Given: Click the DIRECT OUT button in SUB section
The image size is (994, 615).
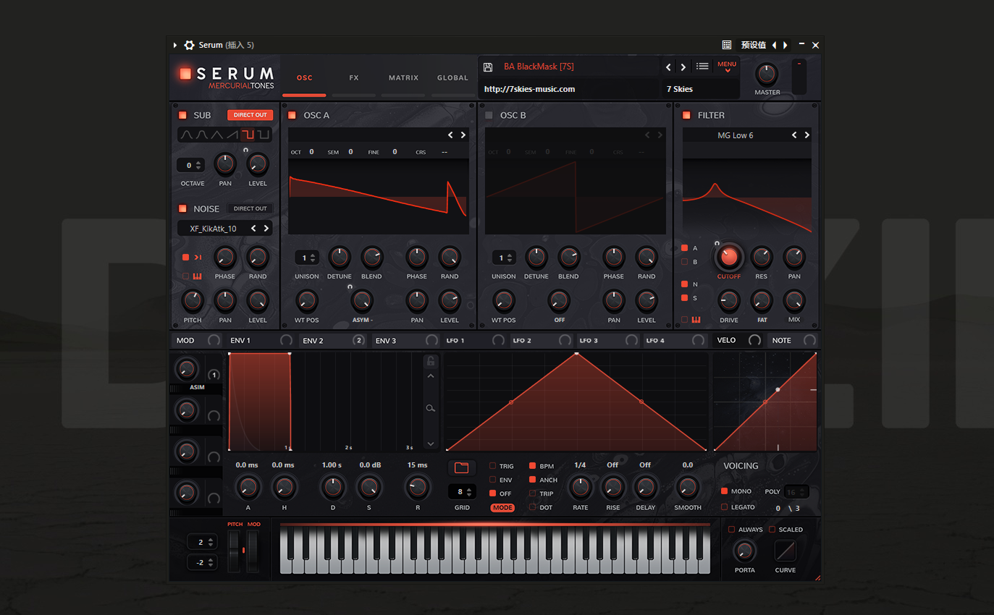Looking at the screenshot, I should click(250, 114).
